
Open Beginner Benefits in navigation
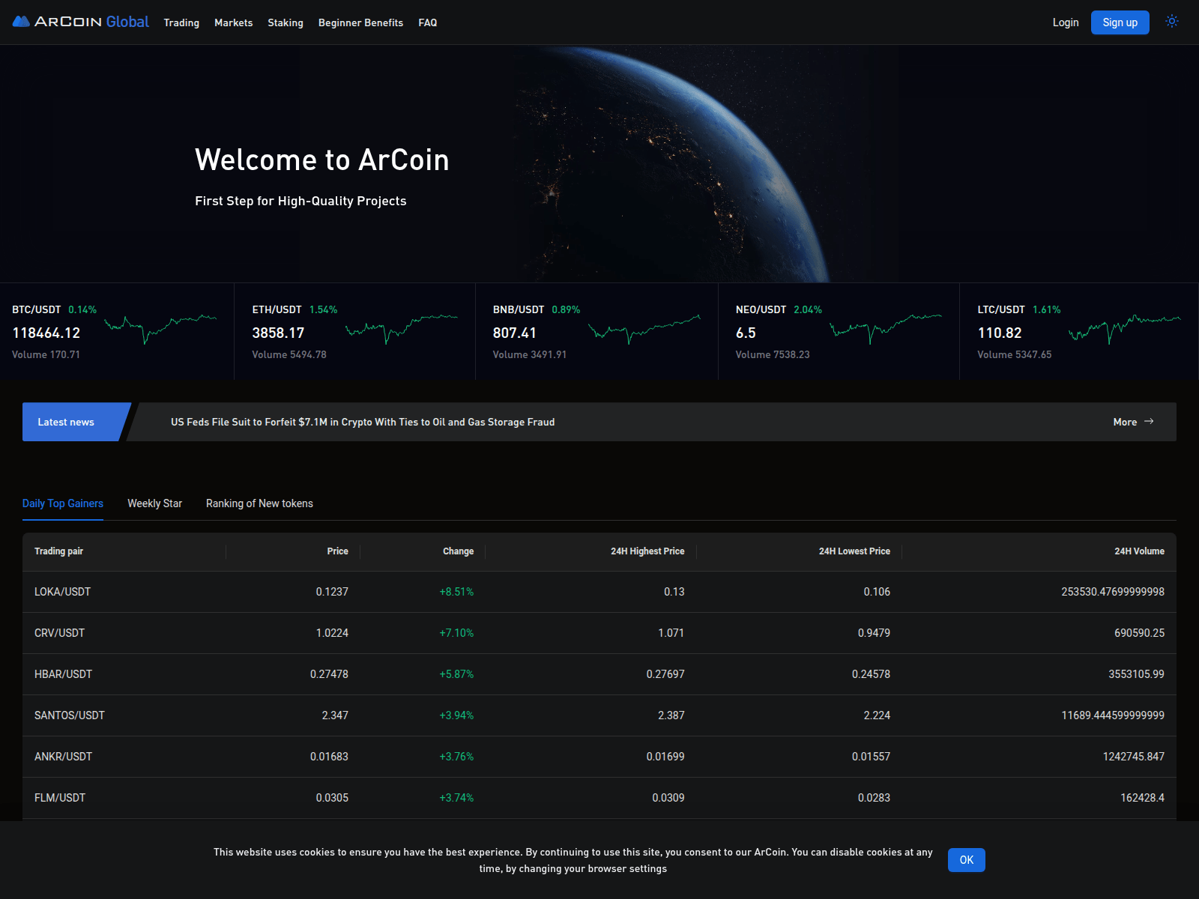tap(360, 22)
